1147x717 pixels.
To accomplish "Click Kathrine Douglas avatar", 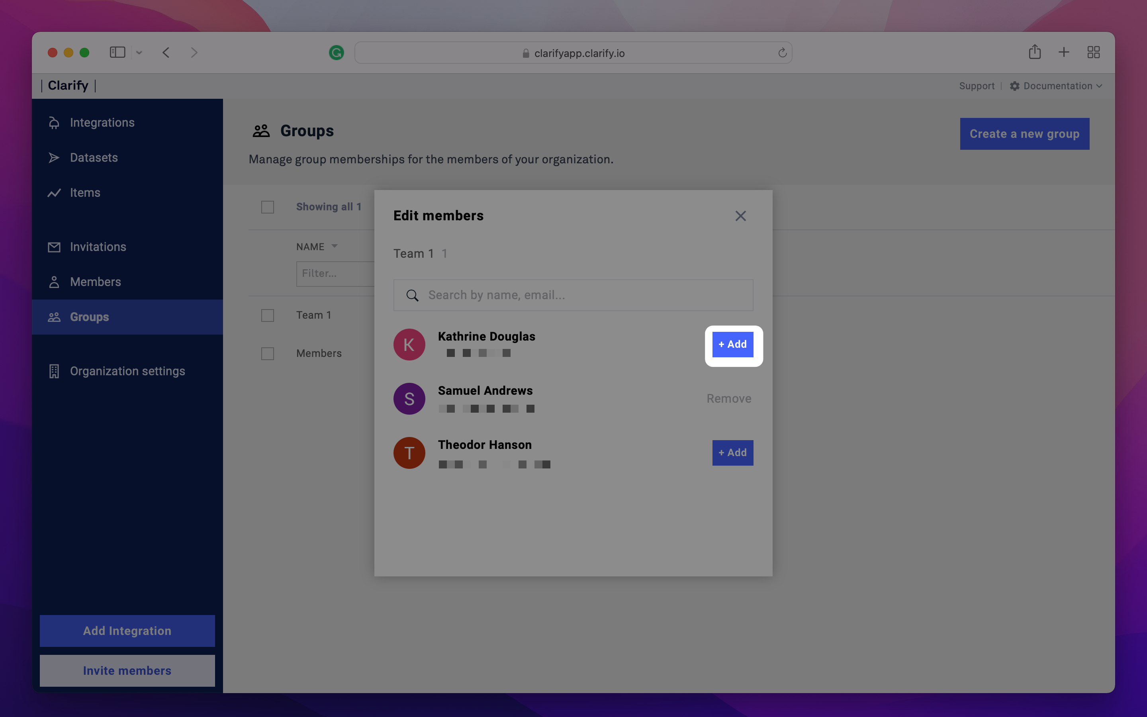I will [x=409, y=345].
